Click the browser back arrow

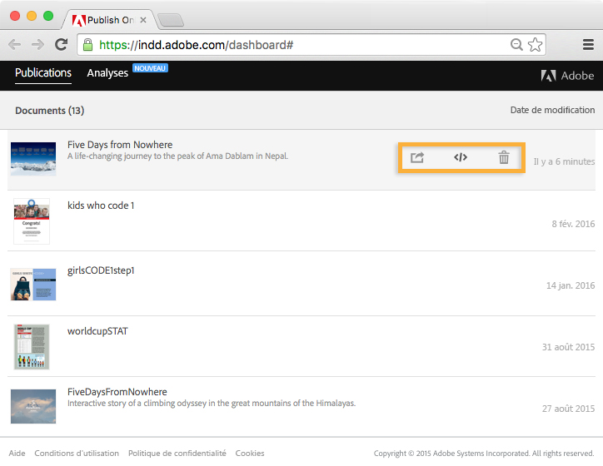(x=15, y=45)
